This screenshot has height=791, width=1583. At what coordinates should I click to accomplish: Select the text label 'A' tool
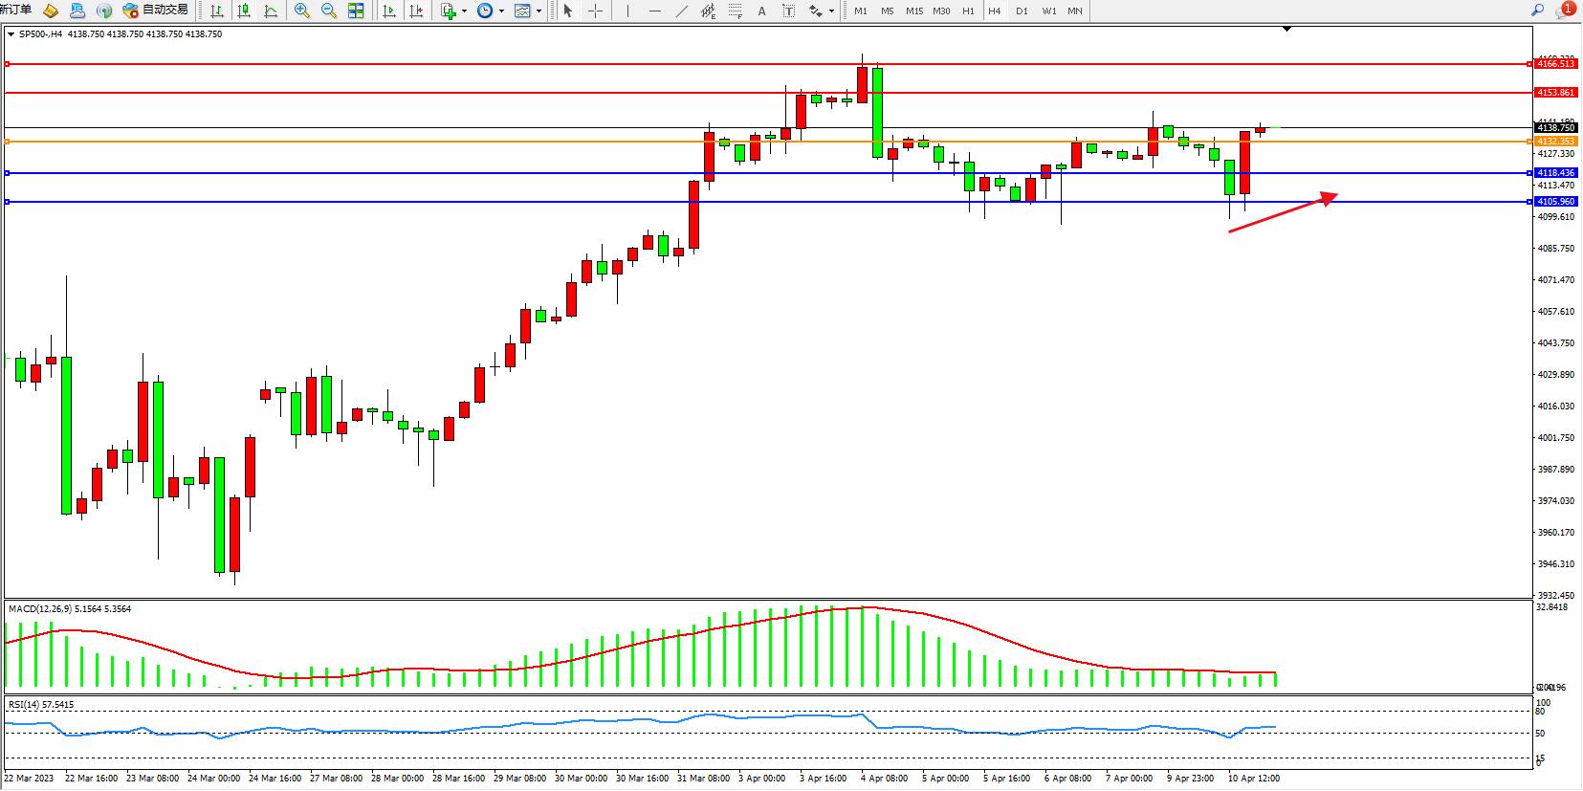[761, 11]
